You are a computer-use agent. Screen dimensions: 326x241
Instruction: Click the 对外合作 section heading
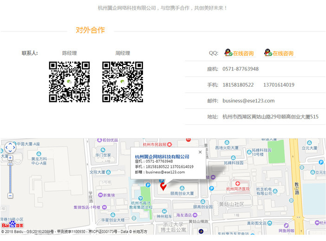point(90,30)
